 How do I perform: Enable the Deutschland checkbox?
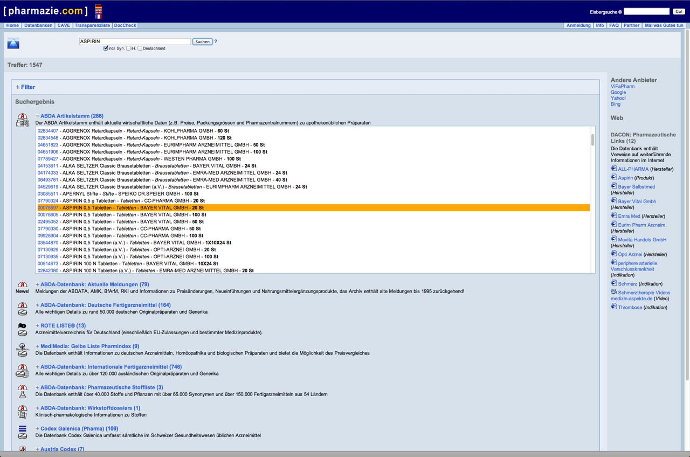[x=140, y=49]
